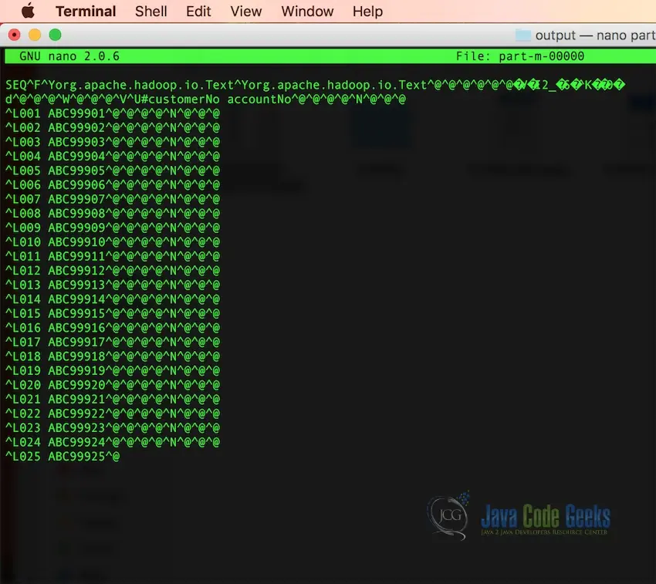Place cursor on row 'ABC99924'

coord(112,442)
